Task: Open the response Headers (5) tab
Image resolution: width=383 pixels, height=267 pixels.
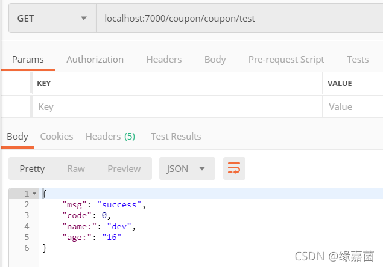Action: pos(110,137)
